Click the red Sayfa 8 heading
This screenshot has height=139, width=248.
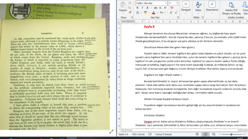click(x=149, y=27)
